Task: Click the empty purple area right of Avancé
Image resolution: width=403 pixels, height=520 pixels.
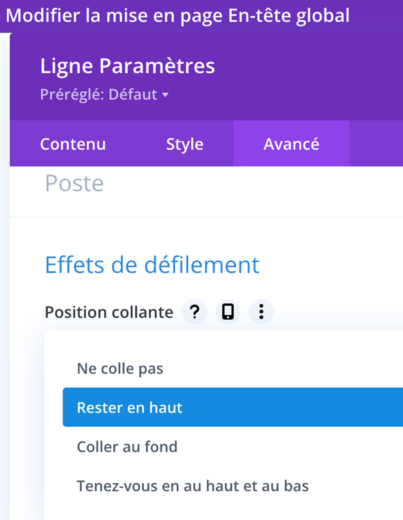Action: click(x=376, y=144)
